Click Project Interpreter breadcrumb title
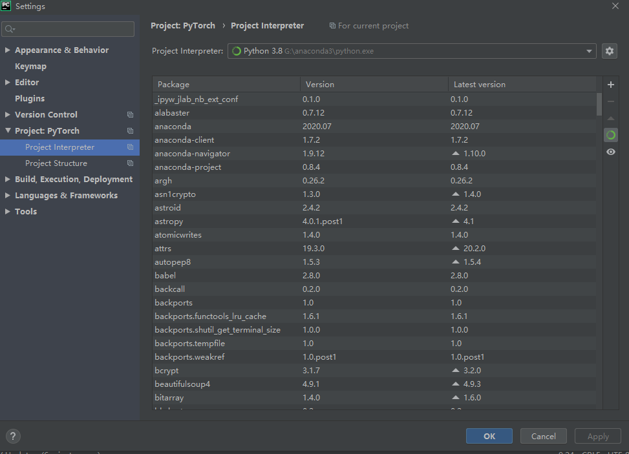The width and height of the screenshot is (629, 454). [267, 26]
